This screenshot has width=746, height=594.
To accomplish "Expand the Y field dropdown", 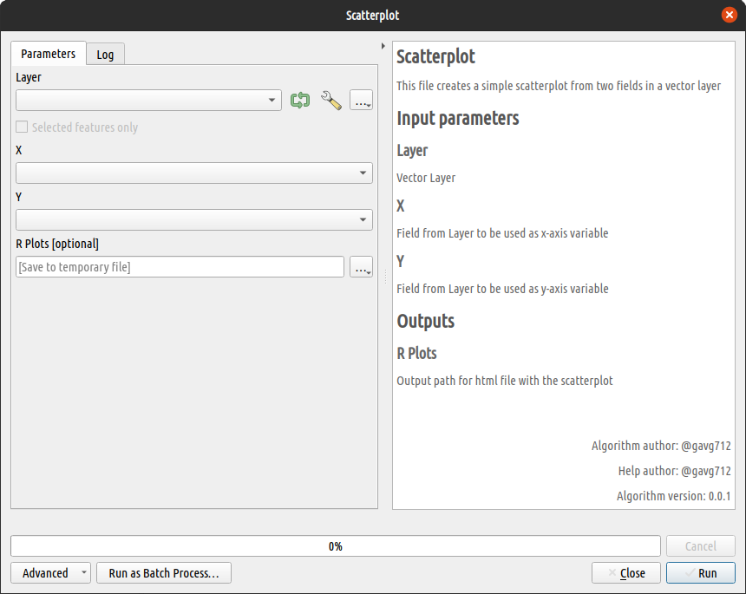I will pyautogui.click(x=194, y=220).
